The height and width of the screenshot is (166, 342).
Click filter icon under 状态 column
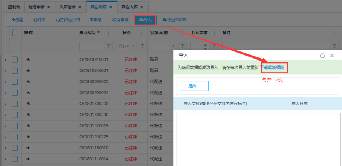coord(142,46)
